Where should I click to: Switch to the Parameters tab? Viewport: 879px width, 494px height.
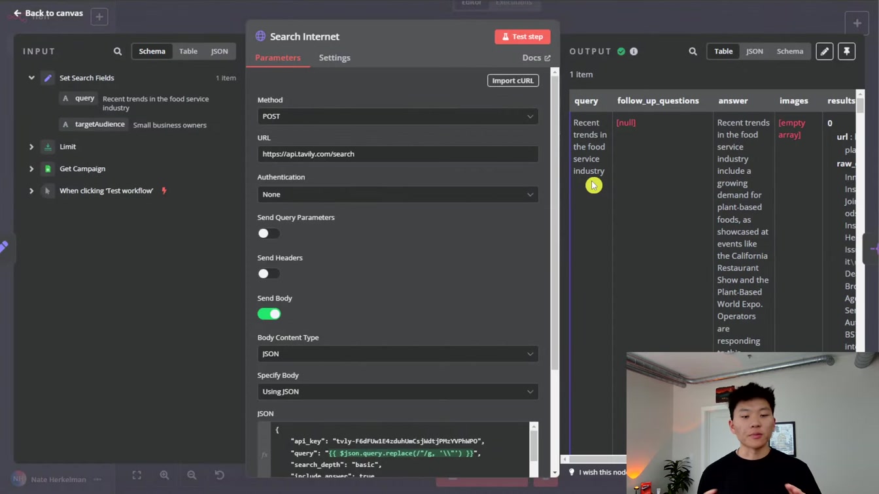tap(278, 58)
